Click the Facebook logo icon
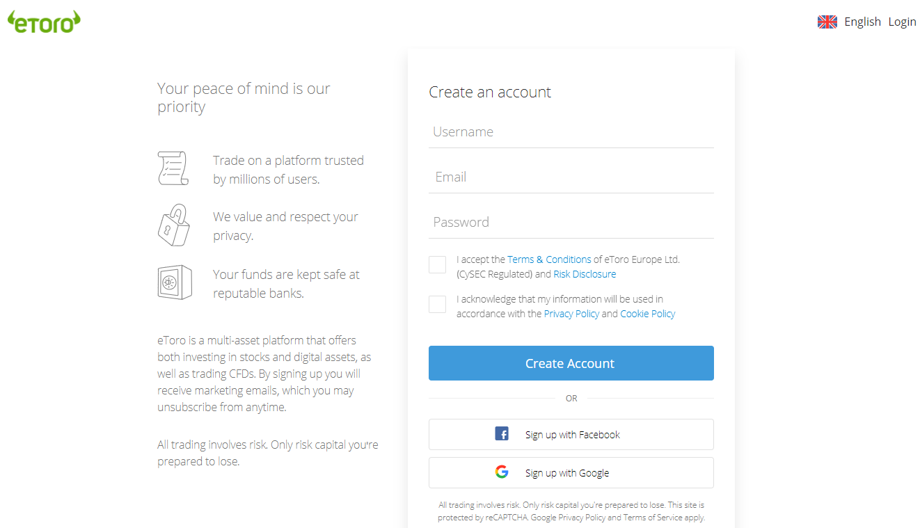This screenshot has width=920, height=528. [502, 434]
